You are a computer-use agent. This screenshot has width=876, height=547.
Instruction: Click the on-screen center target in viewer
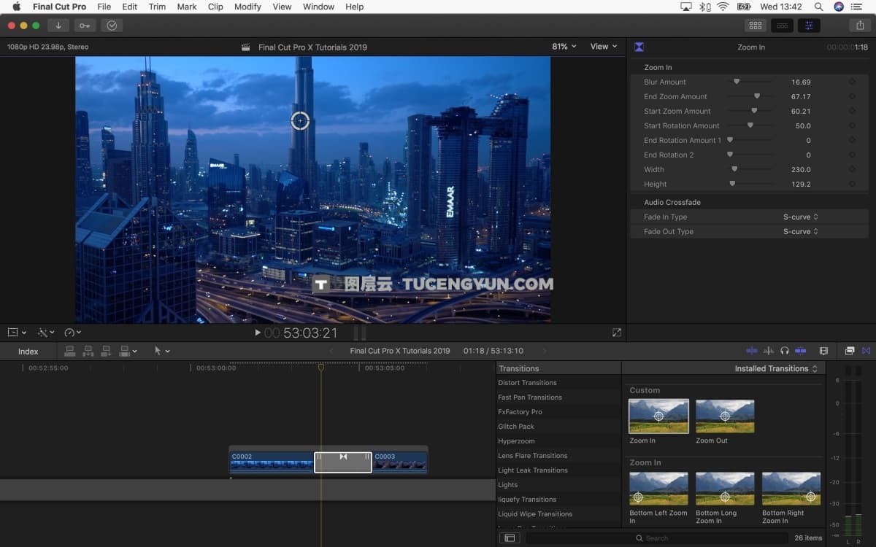[x=300, y=121]
